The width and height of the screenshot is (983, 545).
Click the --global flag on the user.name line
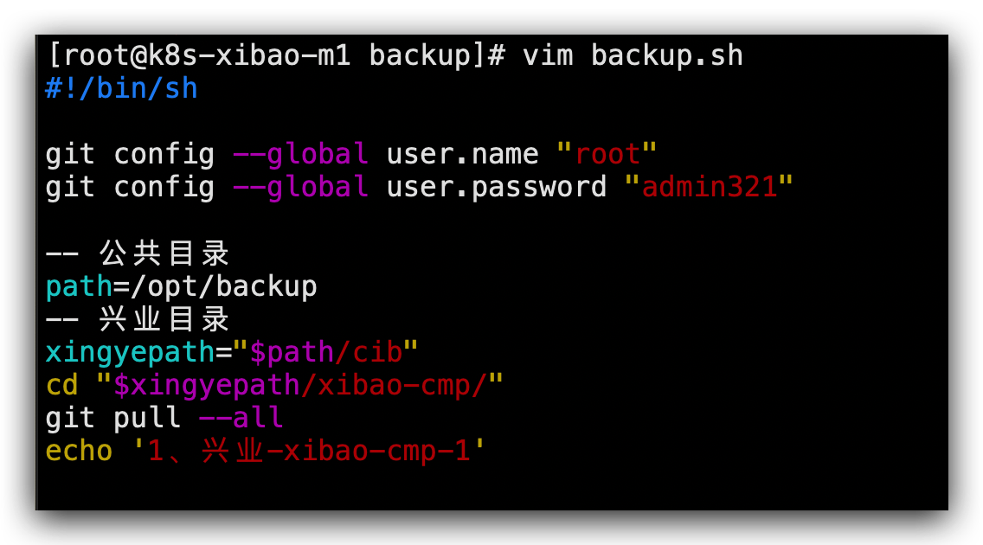pyautogui.click(x=300, y=155)
